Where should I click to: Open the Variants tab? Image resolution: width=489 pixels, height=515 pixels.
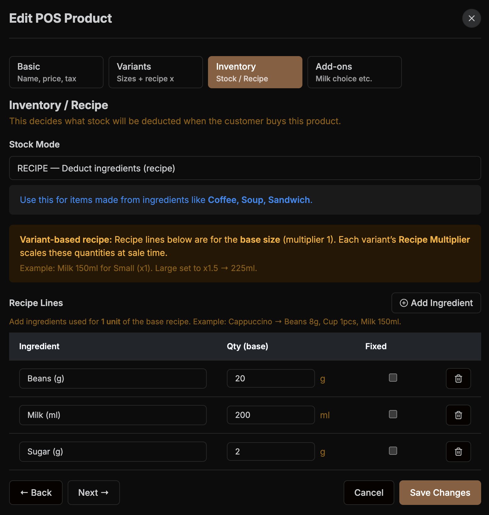156,72
